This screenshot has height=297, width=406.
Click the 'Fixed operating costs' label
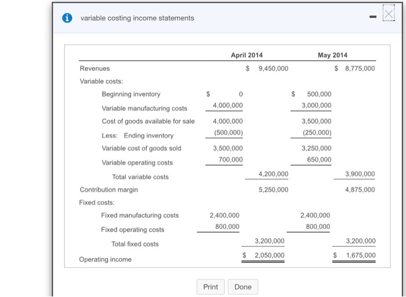pyautogui.click(x=133, y=230)
